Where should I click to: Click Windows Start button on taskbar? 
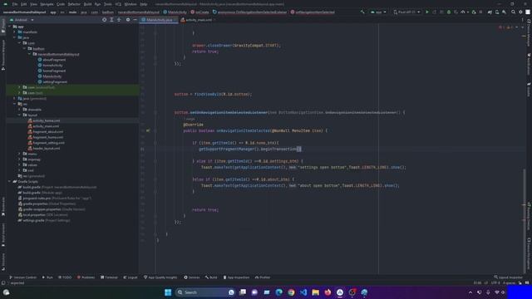[x=168, y=292]
